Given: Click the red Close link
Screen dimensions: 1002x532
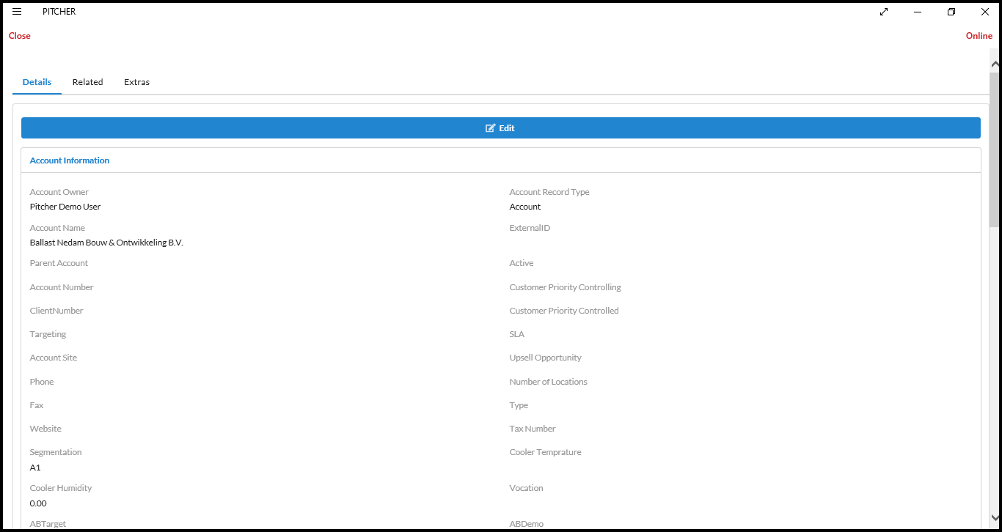Looking at the screenshot, I should tap(19, 35).
